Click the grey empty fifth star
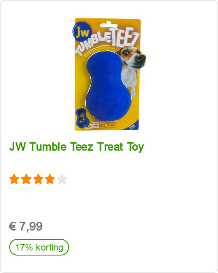Screen dimensions: 218x273 pyautogui.click(x=62, y=179)
